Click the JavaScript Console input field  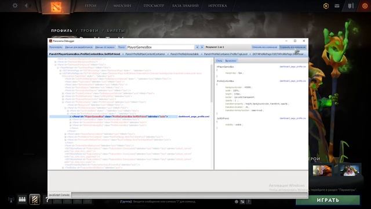190,195
